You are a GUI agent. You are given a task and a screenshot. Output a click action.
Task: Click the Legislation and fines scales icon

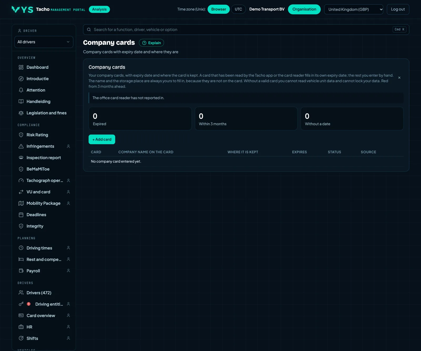[21, 113]
